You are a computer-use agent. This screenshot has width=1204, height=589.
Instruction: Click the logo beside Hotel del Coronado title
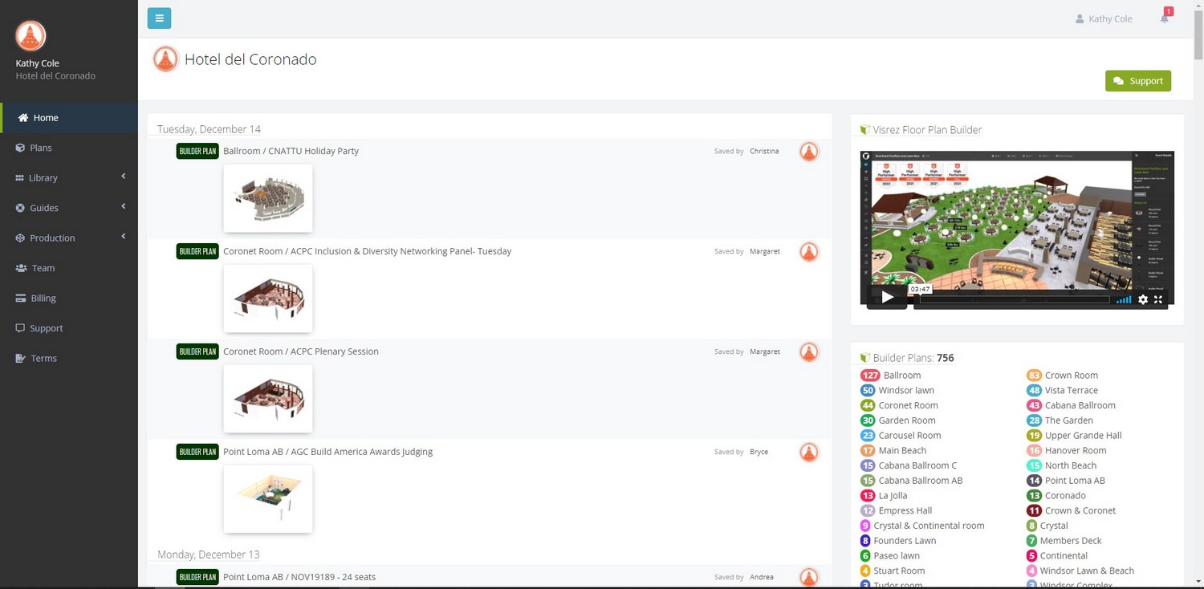pyautogui.click(x=165, y=59)
